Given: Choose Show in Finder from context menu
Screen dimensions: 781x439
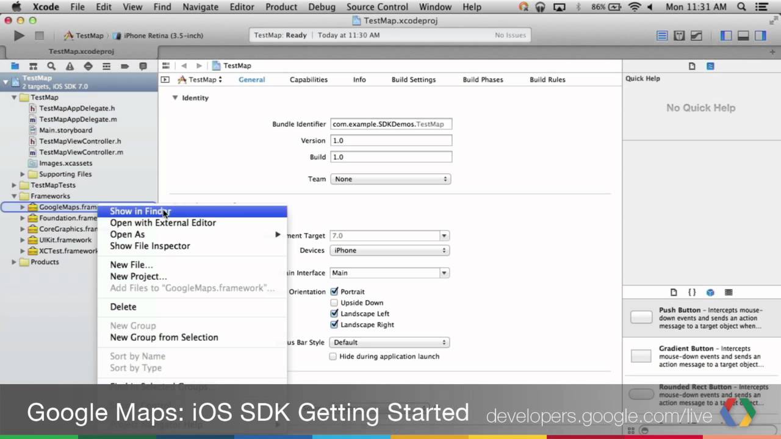Looking at the screenshot, I should click(192, 211).
